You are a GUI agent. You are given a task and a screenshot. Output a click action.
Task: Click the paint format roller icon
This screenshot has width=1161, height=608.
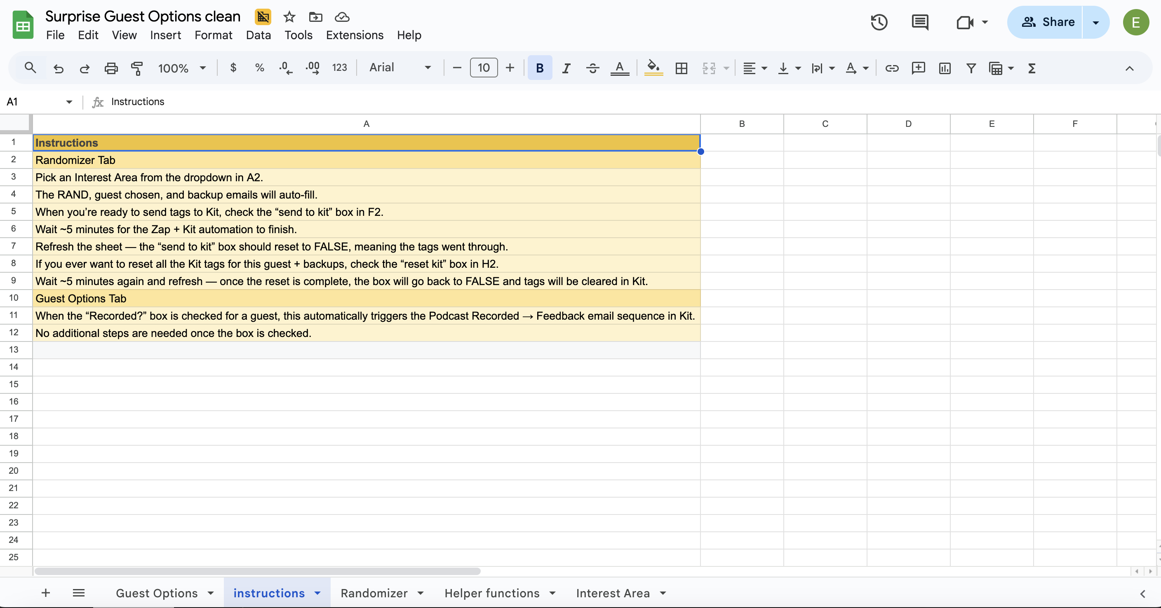pyautogui.click(x=137, y=68)
